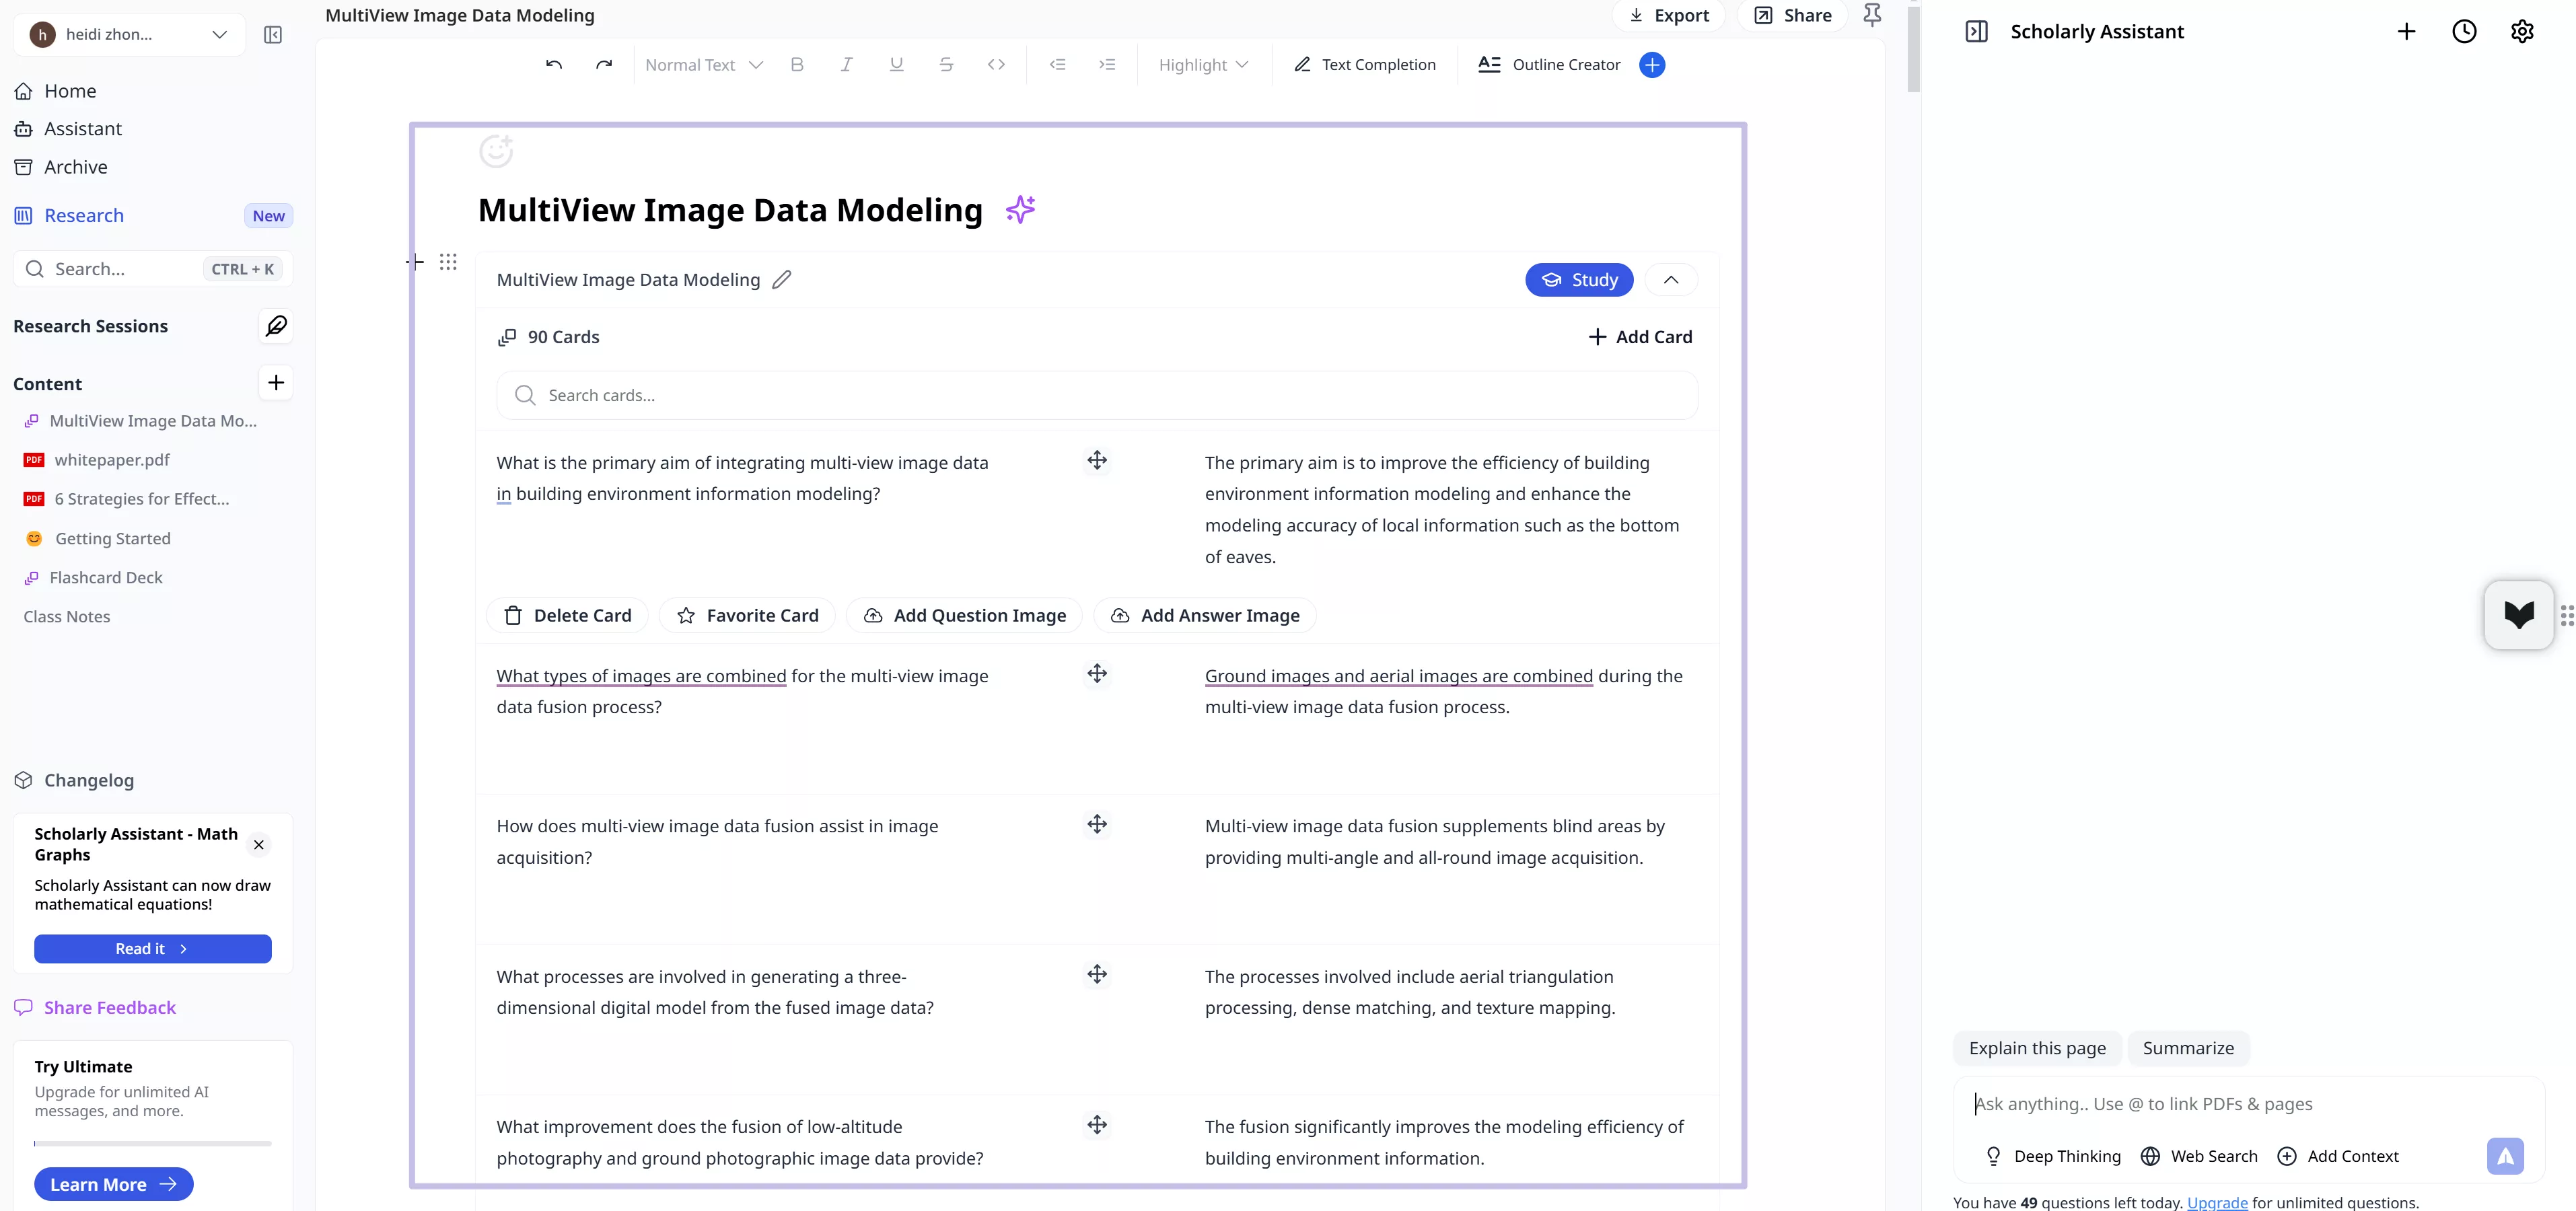2576x1211 pixels.
Task: Favorite the first flashcard
Action: coord(748,616)
